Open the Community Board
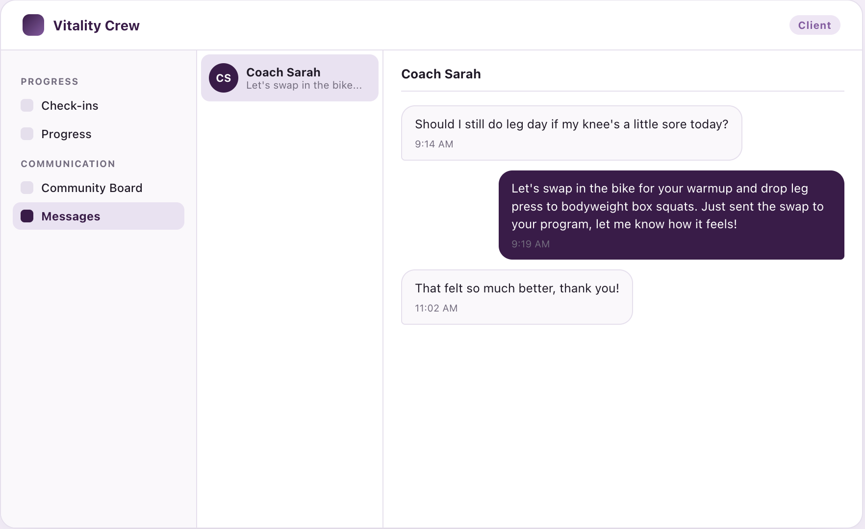 click(99, 188)
